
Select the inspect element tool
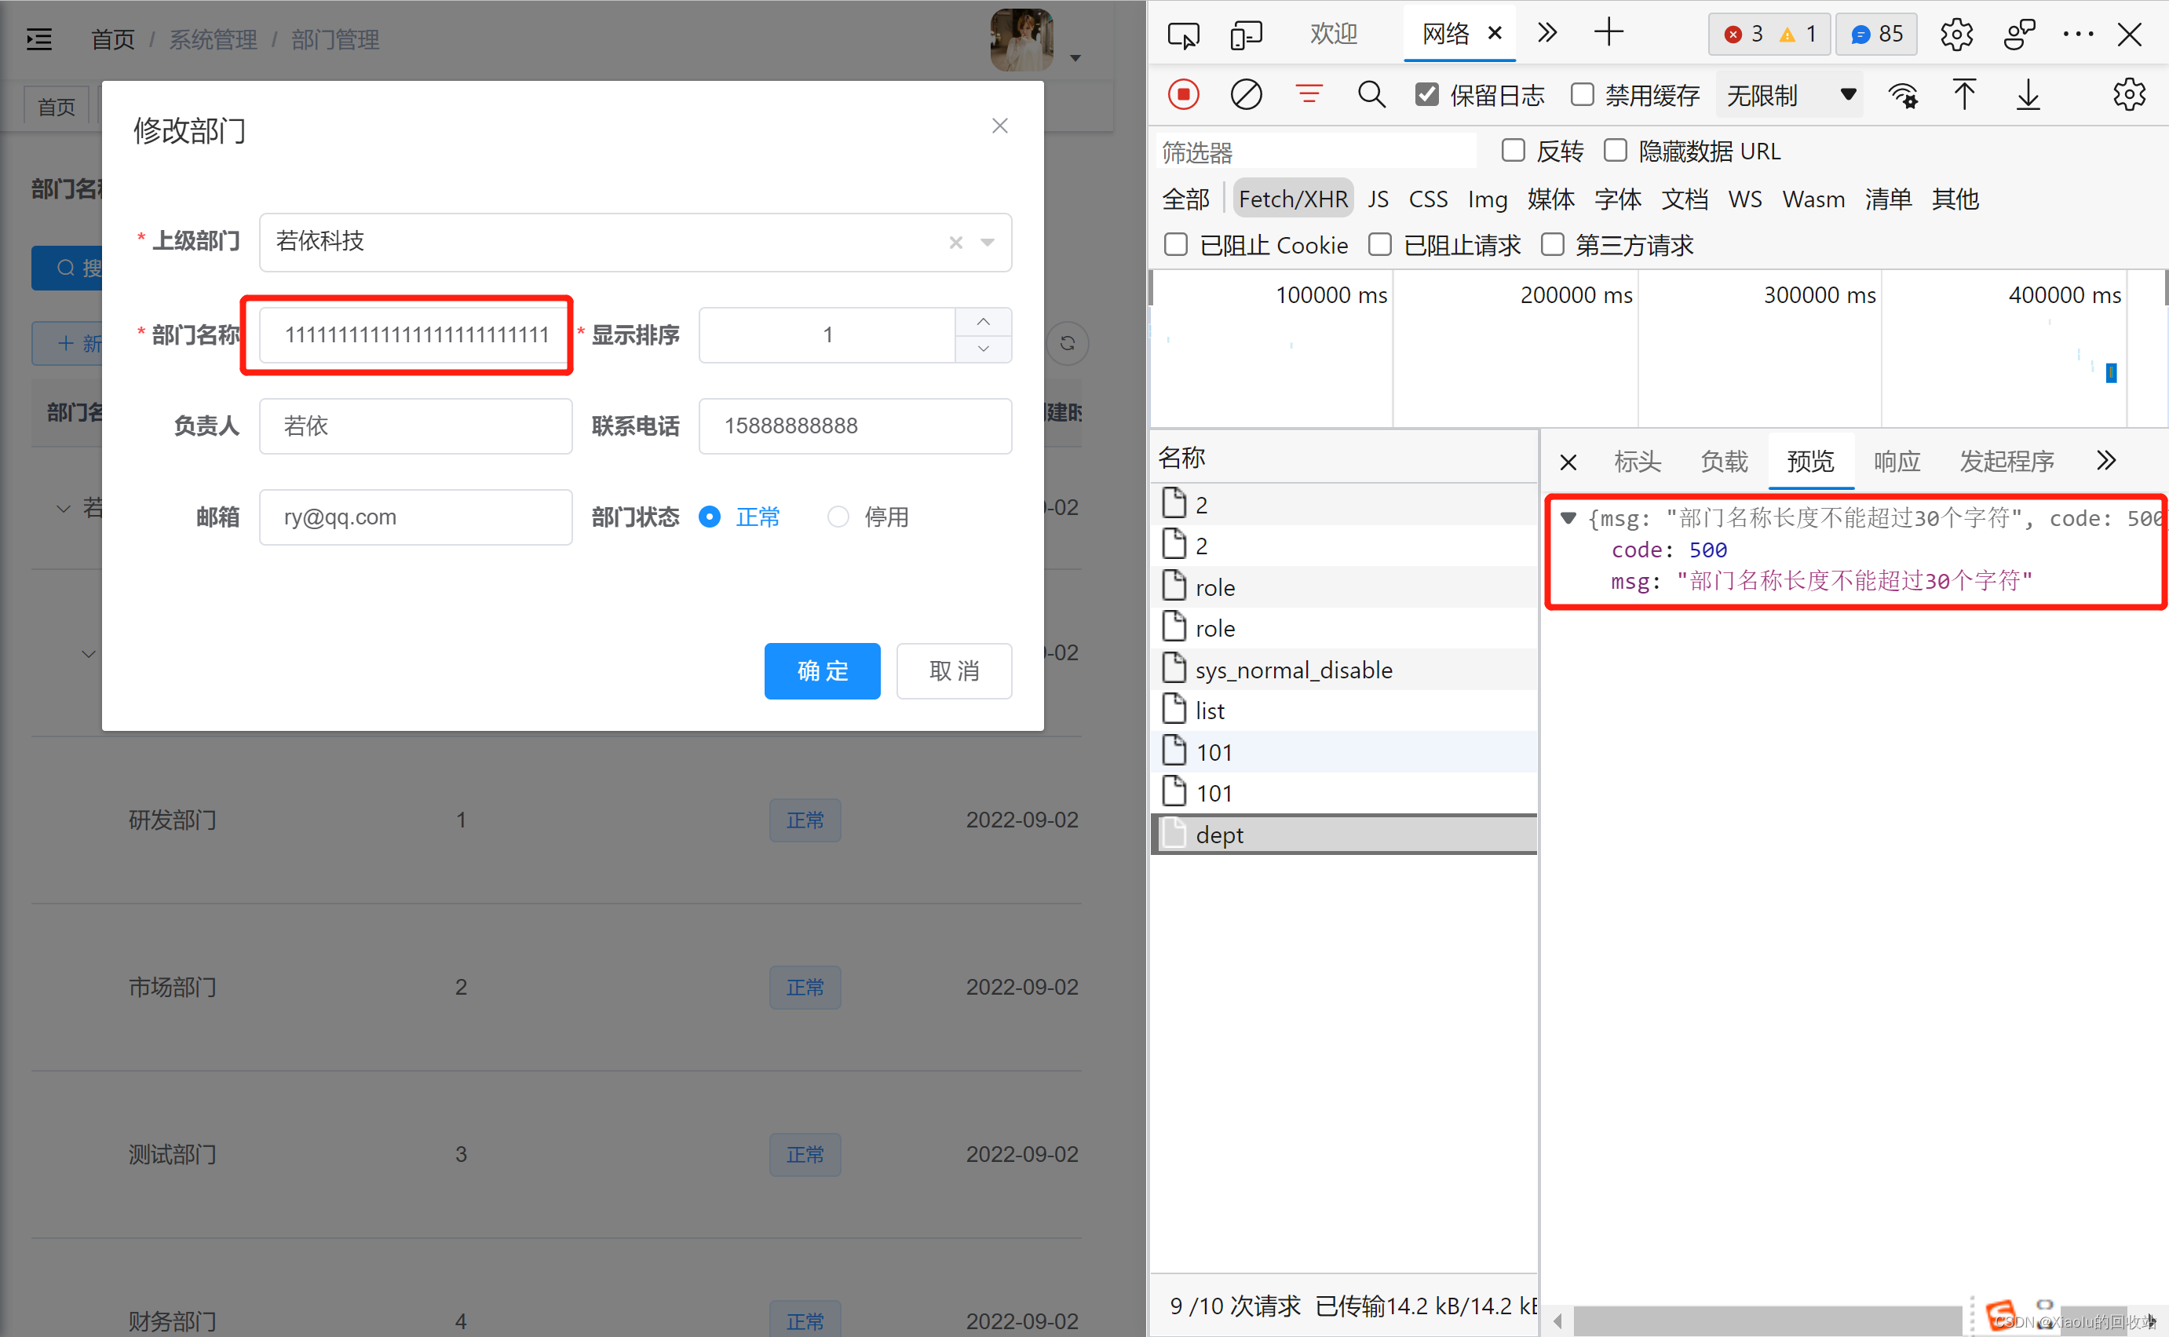click(x=1183, y=34)
